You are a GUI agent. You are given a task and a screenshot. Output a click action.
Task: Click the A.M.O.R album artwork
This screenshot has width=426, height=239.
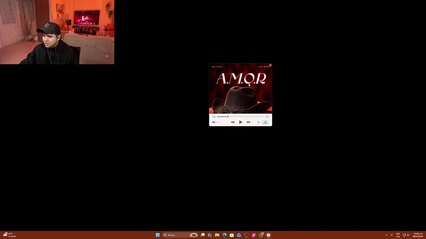point(241,89)
